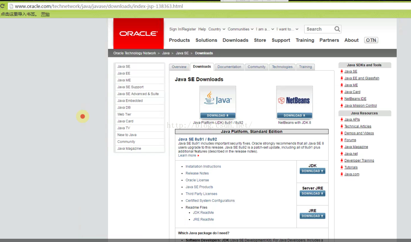The width and height of the screenshot is (411, 242).
Task: Click Developer Training link
Action: click(x=359, y=161)
